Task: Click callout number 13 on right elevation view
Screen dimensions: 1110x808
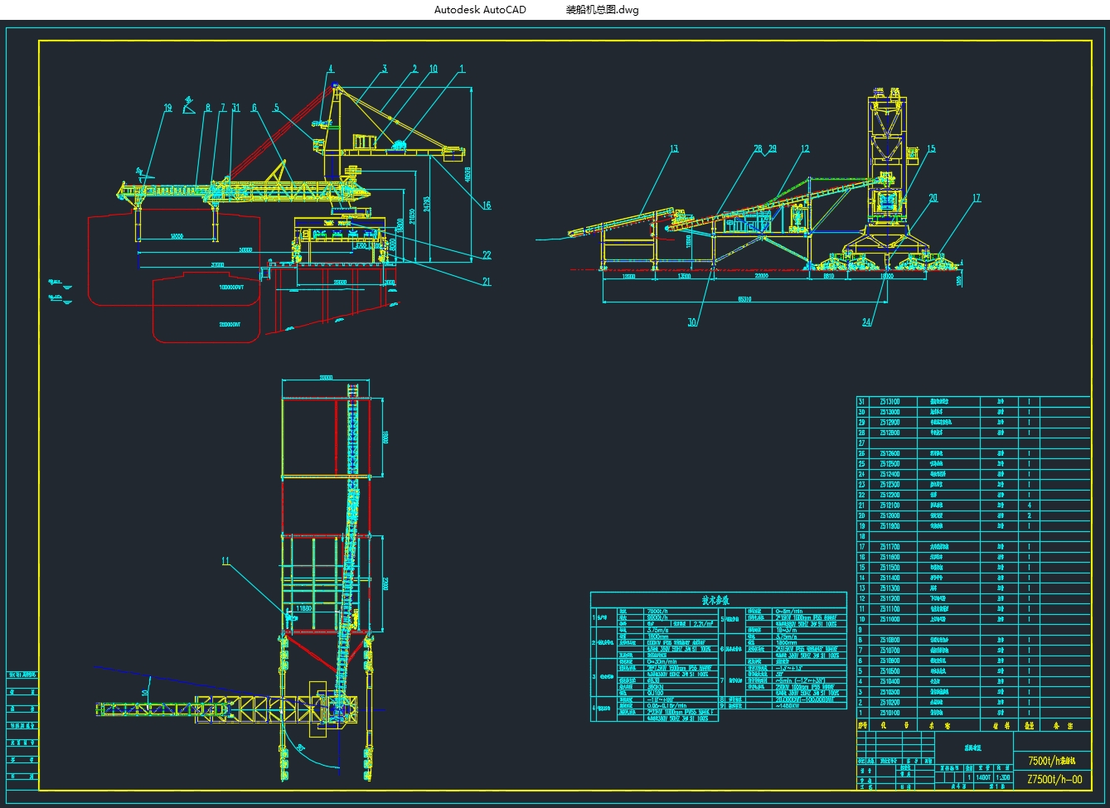Action: pos(674,149)
